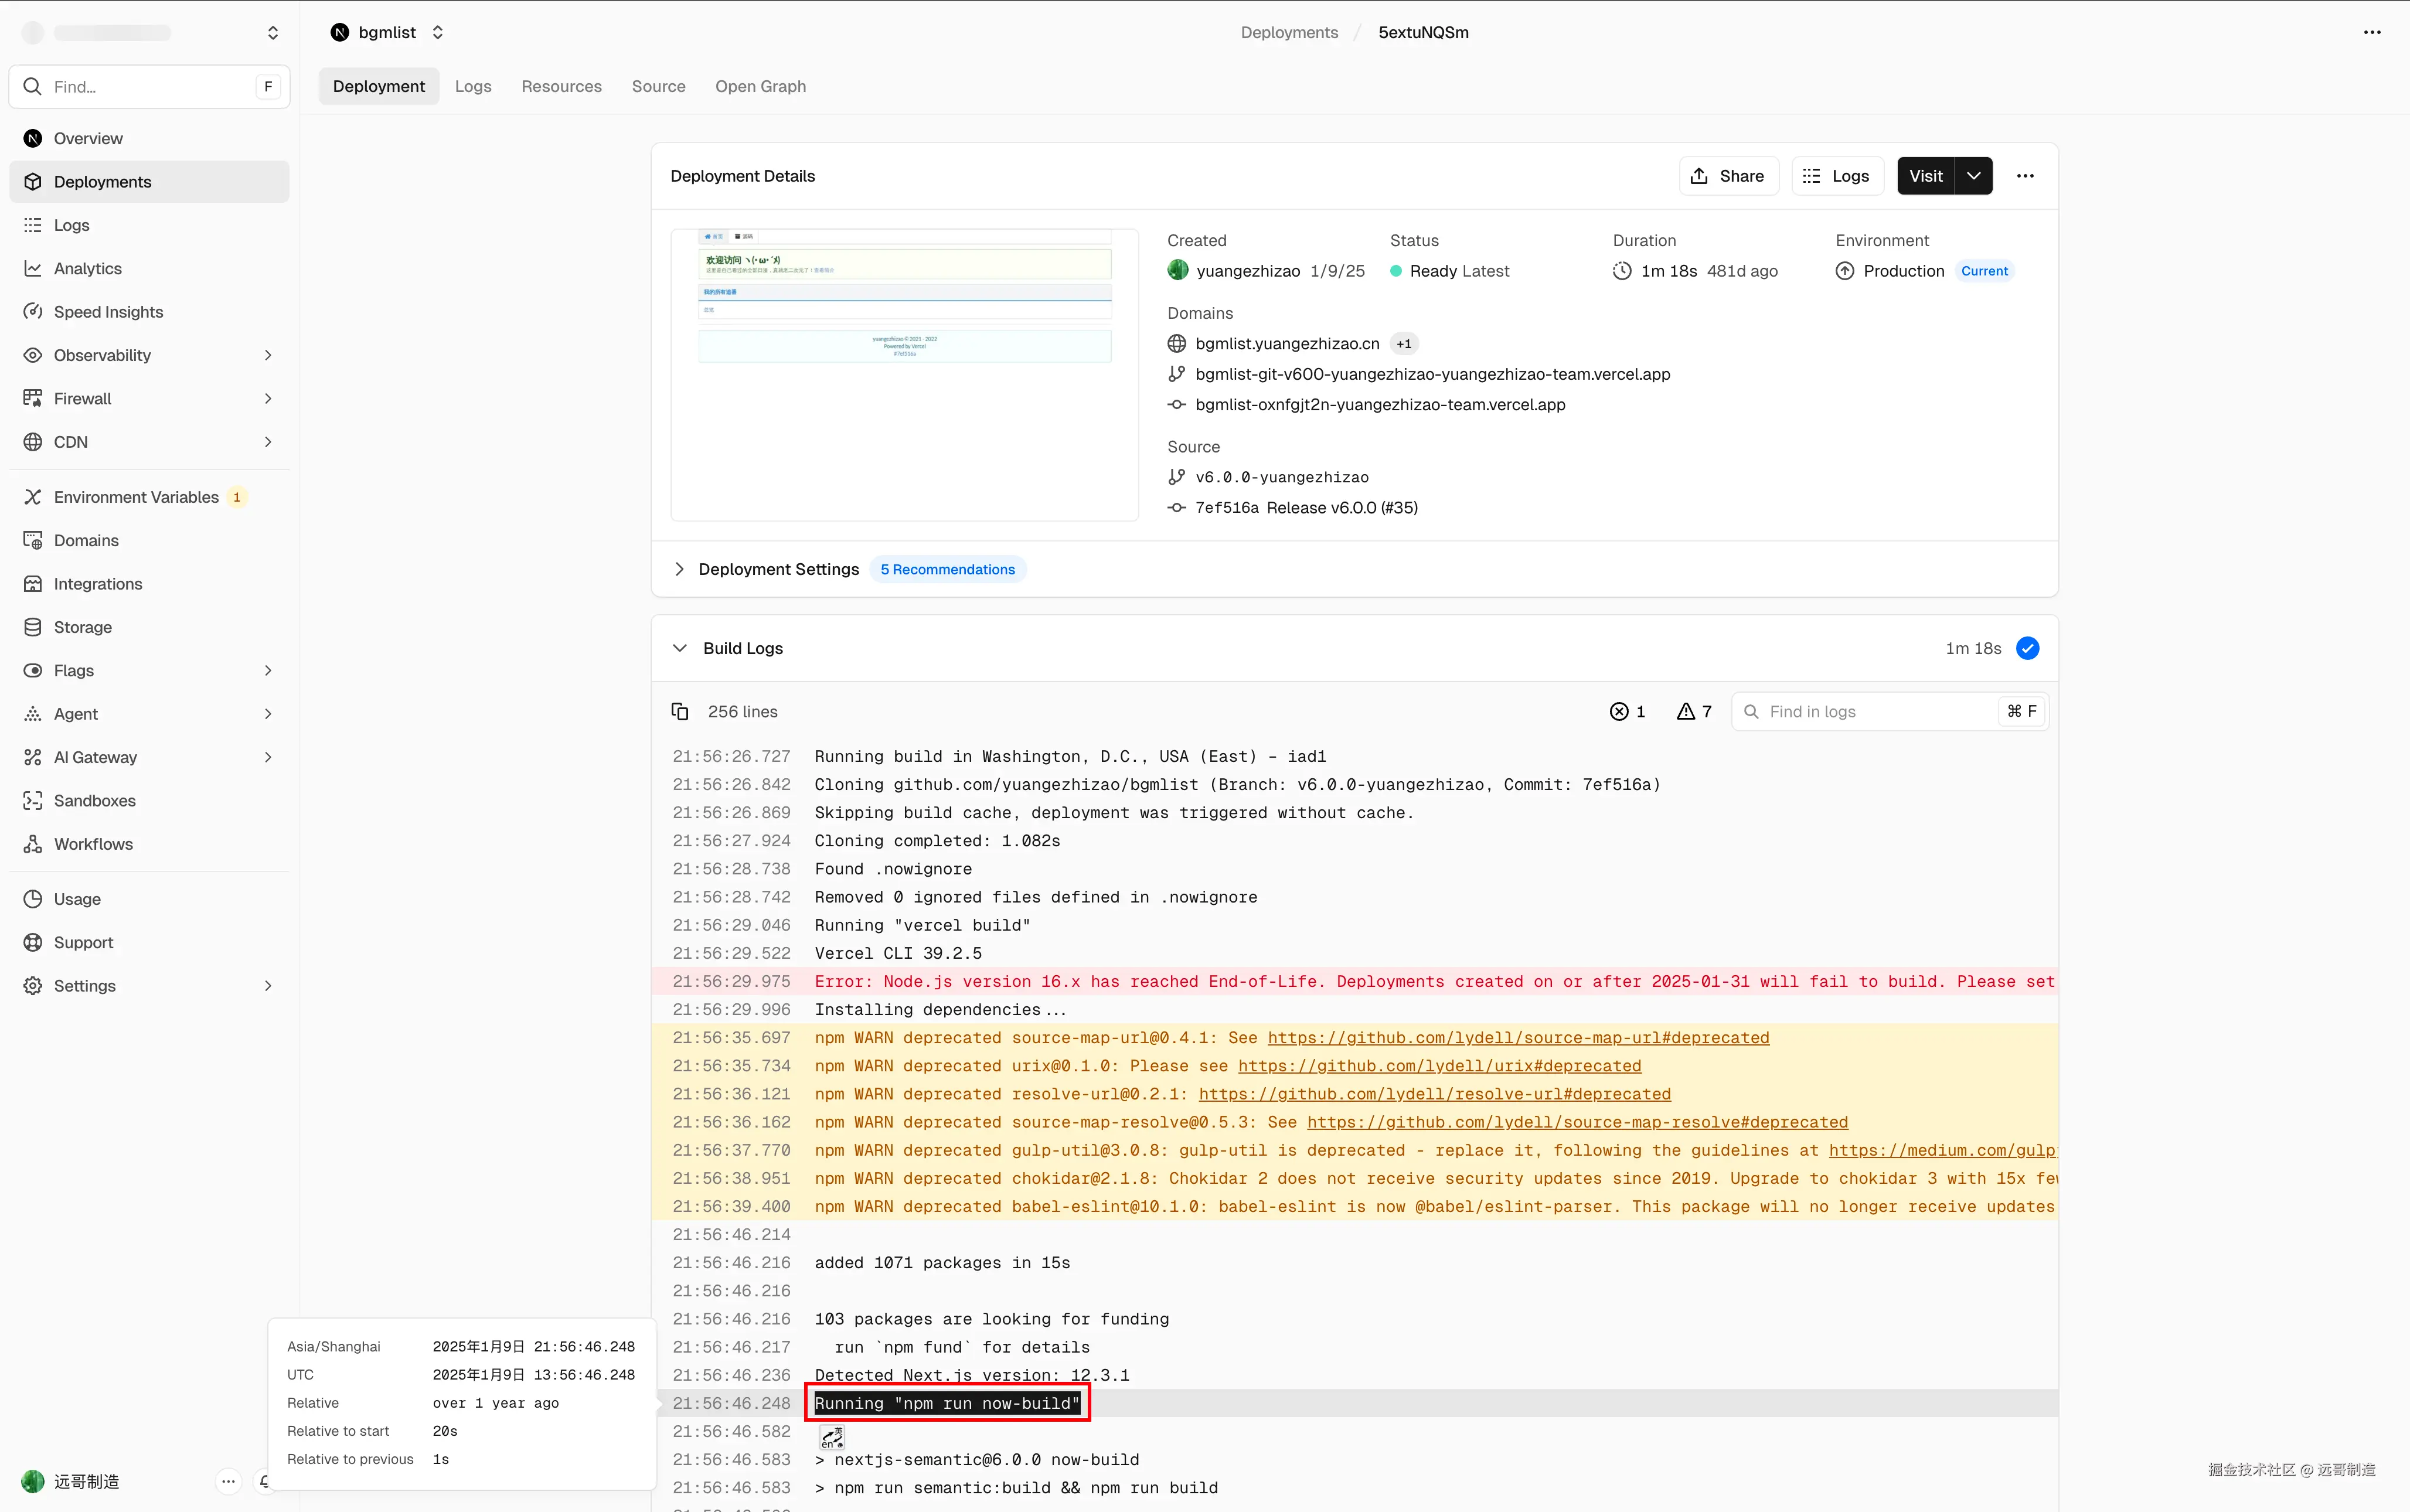Image resolution: width=2410 pixels, height=1512 pixels.
Task: Open Overview from the sidebar
Action: pyautogui.click(x=149, y=139)
